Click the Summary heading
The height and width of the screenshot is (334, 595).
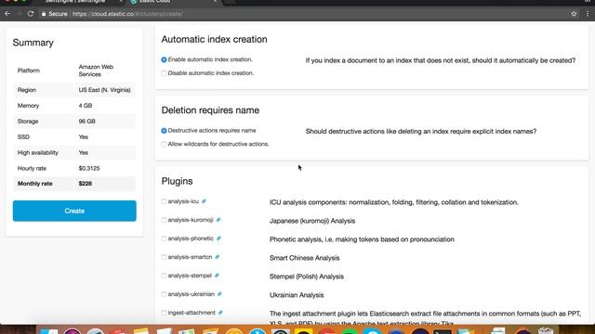(x=33, y=43)
